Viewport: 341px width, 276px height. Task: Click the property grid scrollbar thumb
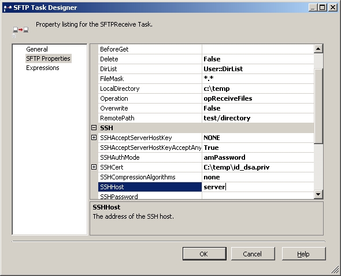click(318, 106)
